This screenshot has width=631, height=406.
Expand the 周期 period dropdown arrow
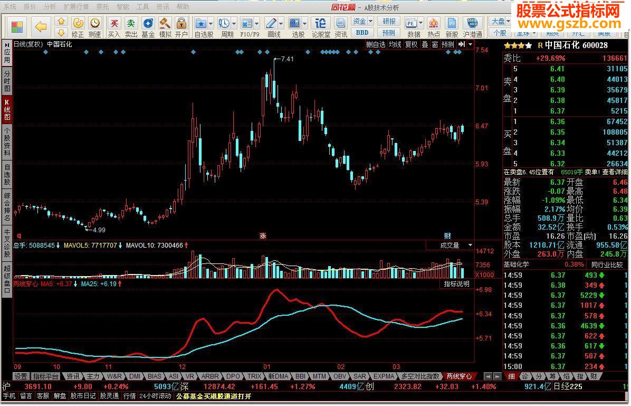click(234, 24)
